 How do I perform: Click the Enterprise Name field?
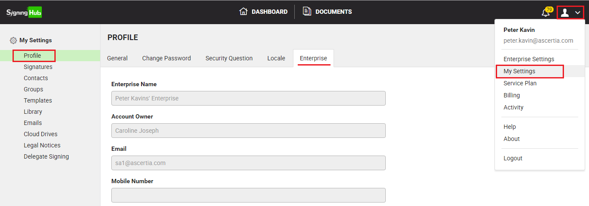(248, 98)
